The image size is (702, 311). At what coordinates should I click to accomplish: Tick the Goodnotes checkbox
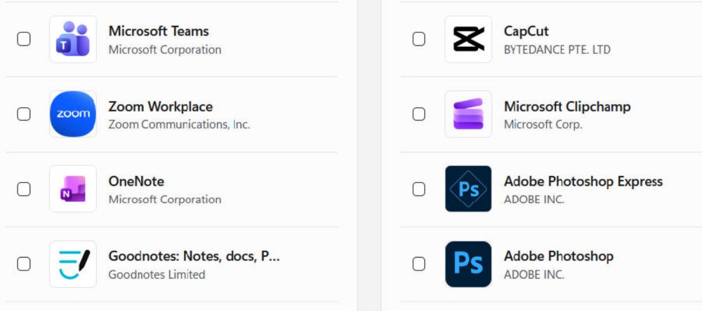coord(24,264)
